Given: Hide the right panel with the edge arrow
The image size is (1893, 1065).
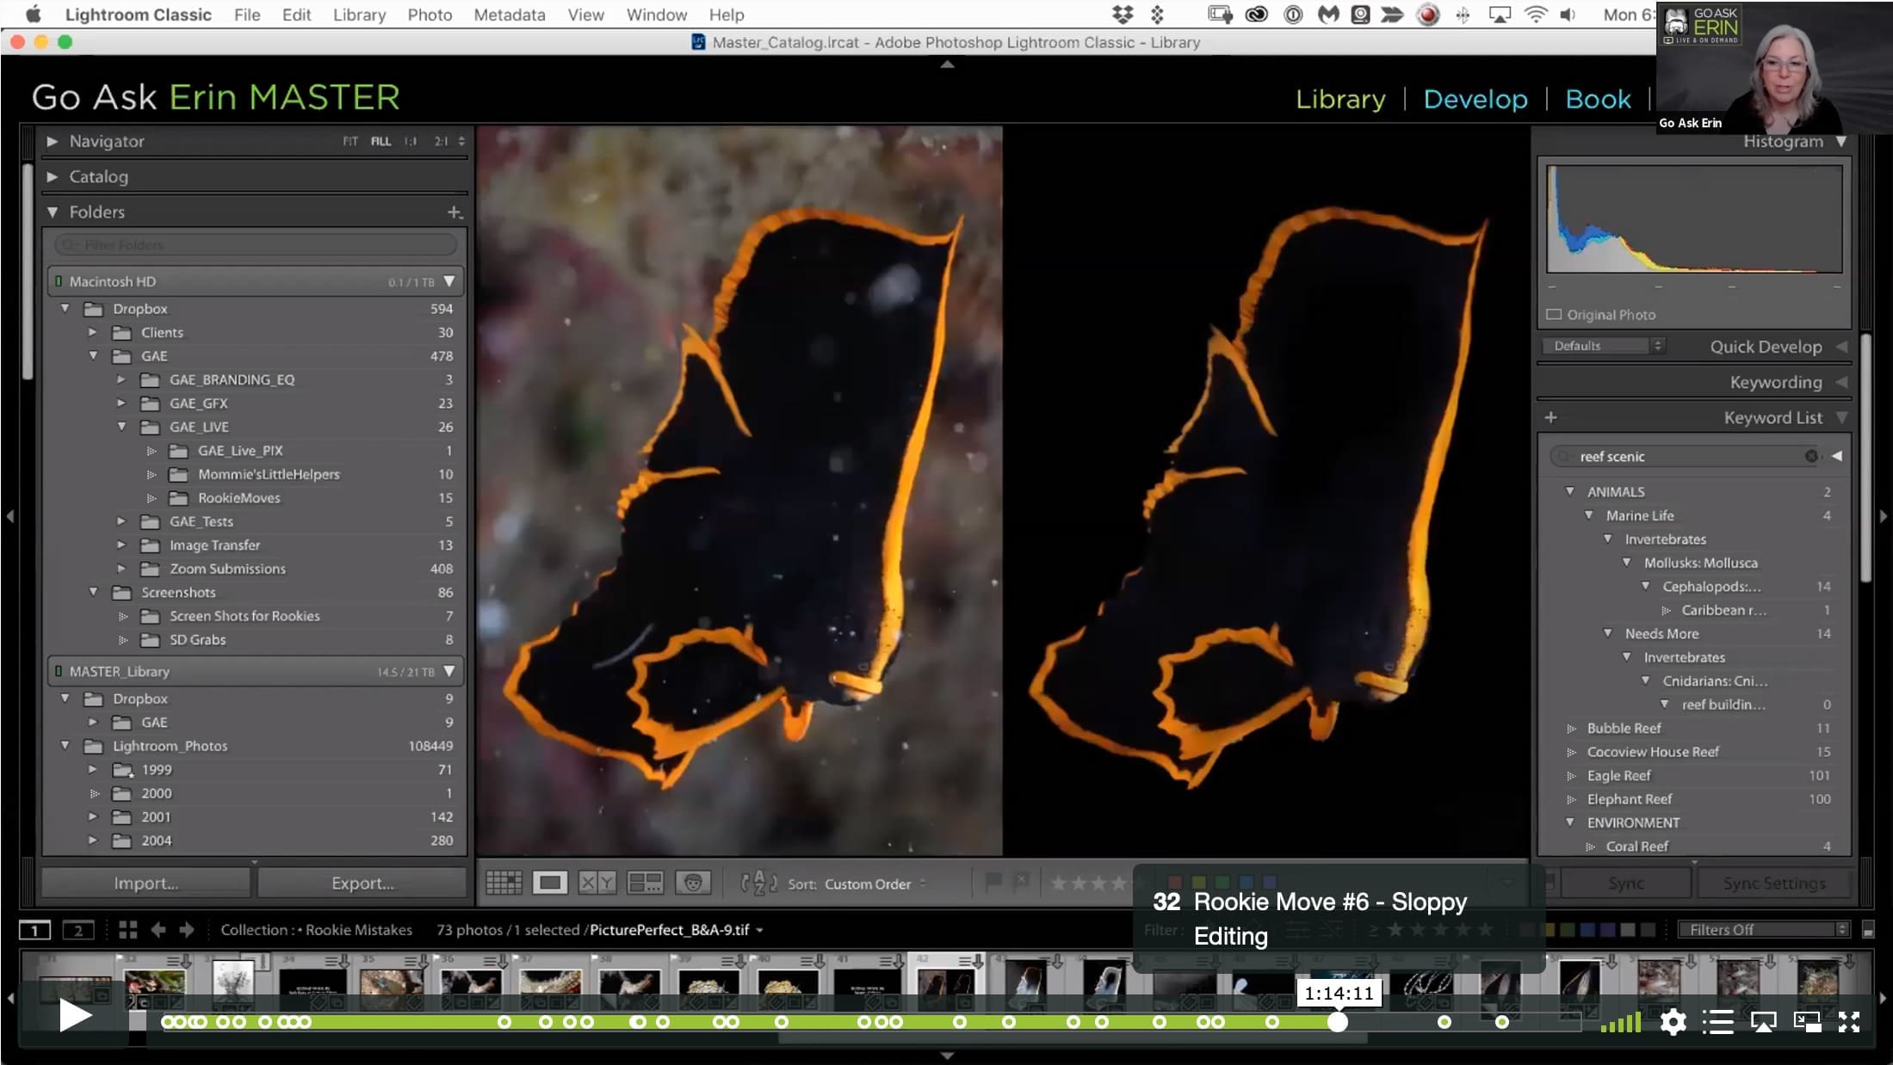Looking at the screenshot, I should 1884,516.
